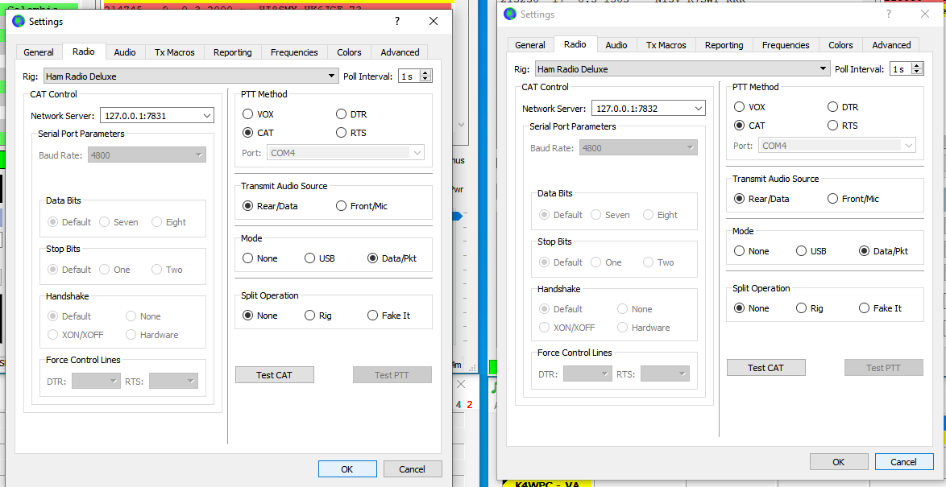The width and height of the screenshot is (946, 487).
Task: Open Audio tab in left Settings window
Action: pos(125,52)
